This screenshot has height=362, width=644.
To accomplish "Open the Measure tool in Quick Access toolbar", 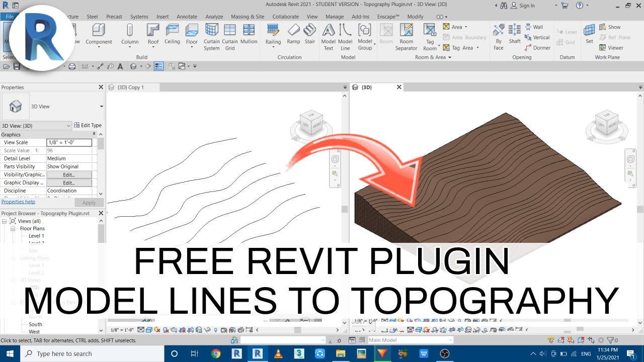I will [x=100, y=66].
